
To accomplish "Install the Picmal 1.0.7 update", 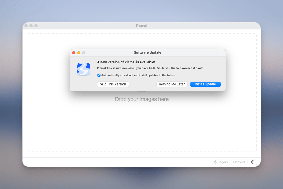I will [205, 84].
